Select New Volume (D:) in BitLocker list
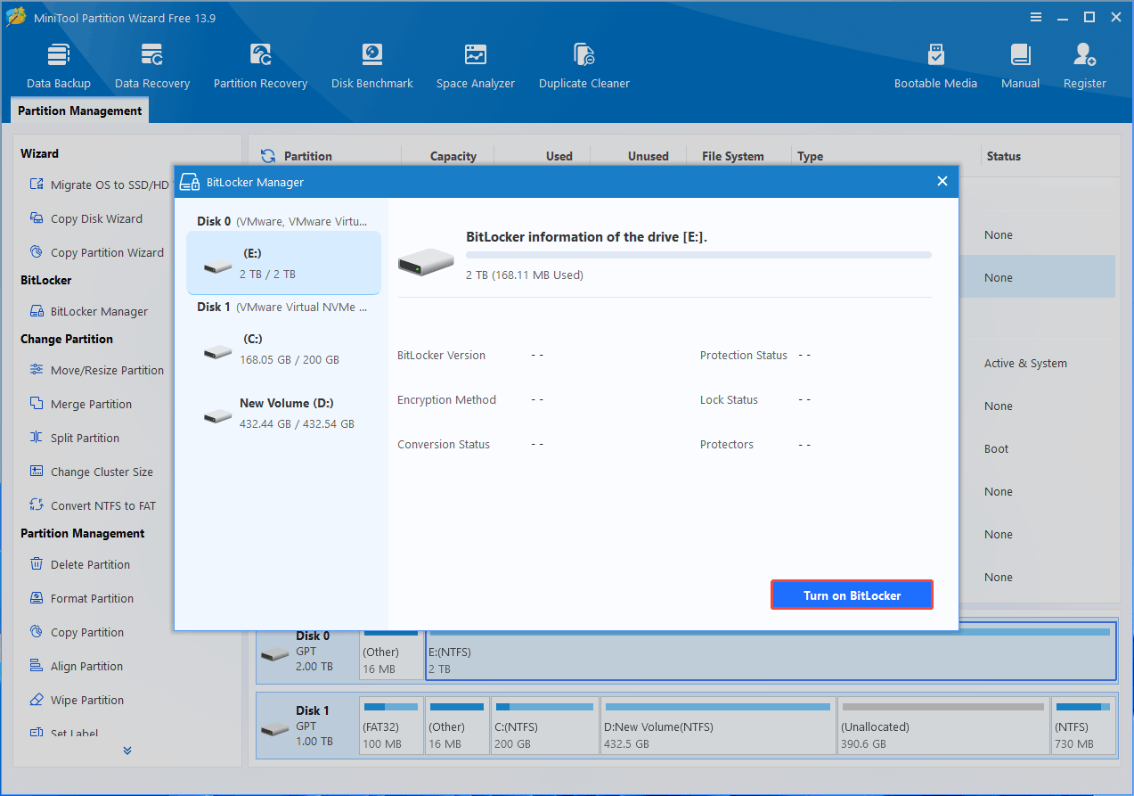The image size is (1134, 796). tap(283, 414)
